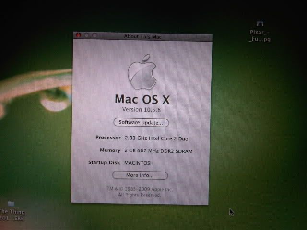Click the Memory label

(110, 150)
